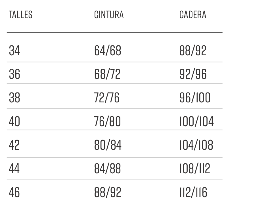
Task: Click waist value 84/88
Action: coord(107,168)
